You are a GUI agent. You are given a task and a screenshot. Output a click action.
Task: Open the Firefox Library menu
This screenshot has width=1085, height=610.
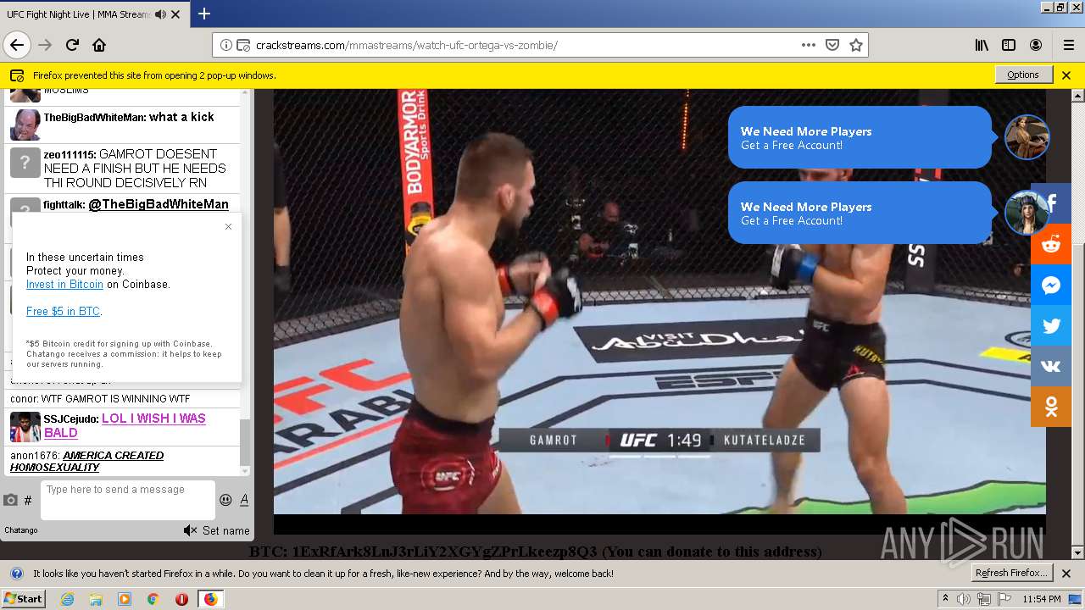[982, 45]
